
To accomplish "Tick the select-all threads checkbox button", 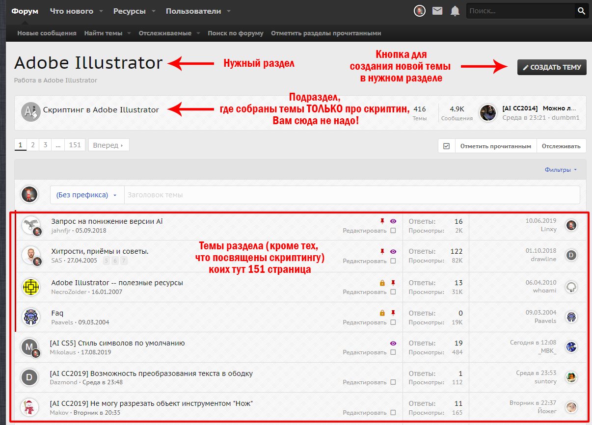I will [x=446, y=146].
